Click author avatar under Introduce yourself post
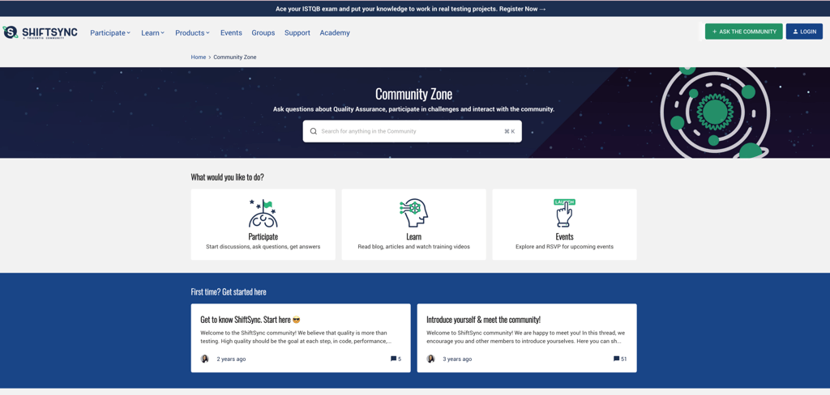 (x=431, y=359)
